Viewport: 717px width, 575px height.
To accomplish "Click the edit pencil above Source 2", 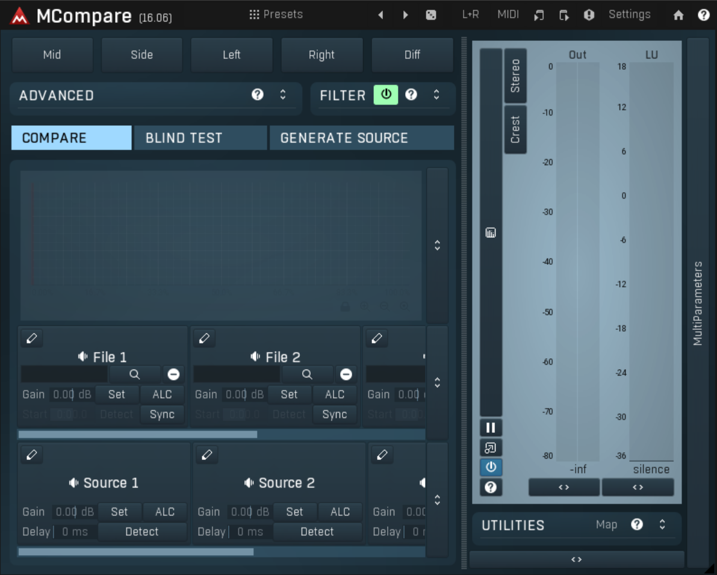I will (x=206, y=455).
